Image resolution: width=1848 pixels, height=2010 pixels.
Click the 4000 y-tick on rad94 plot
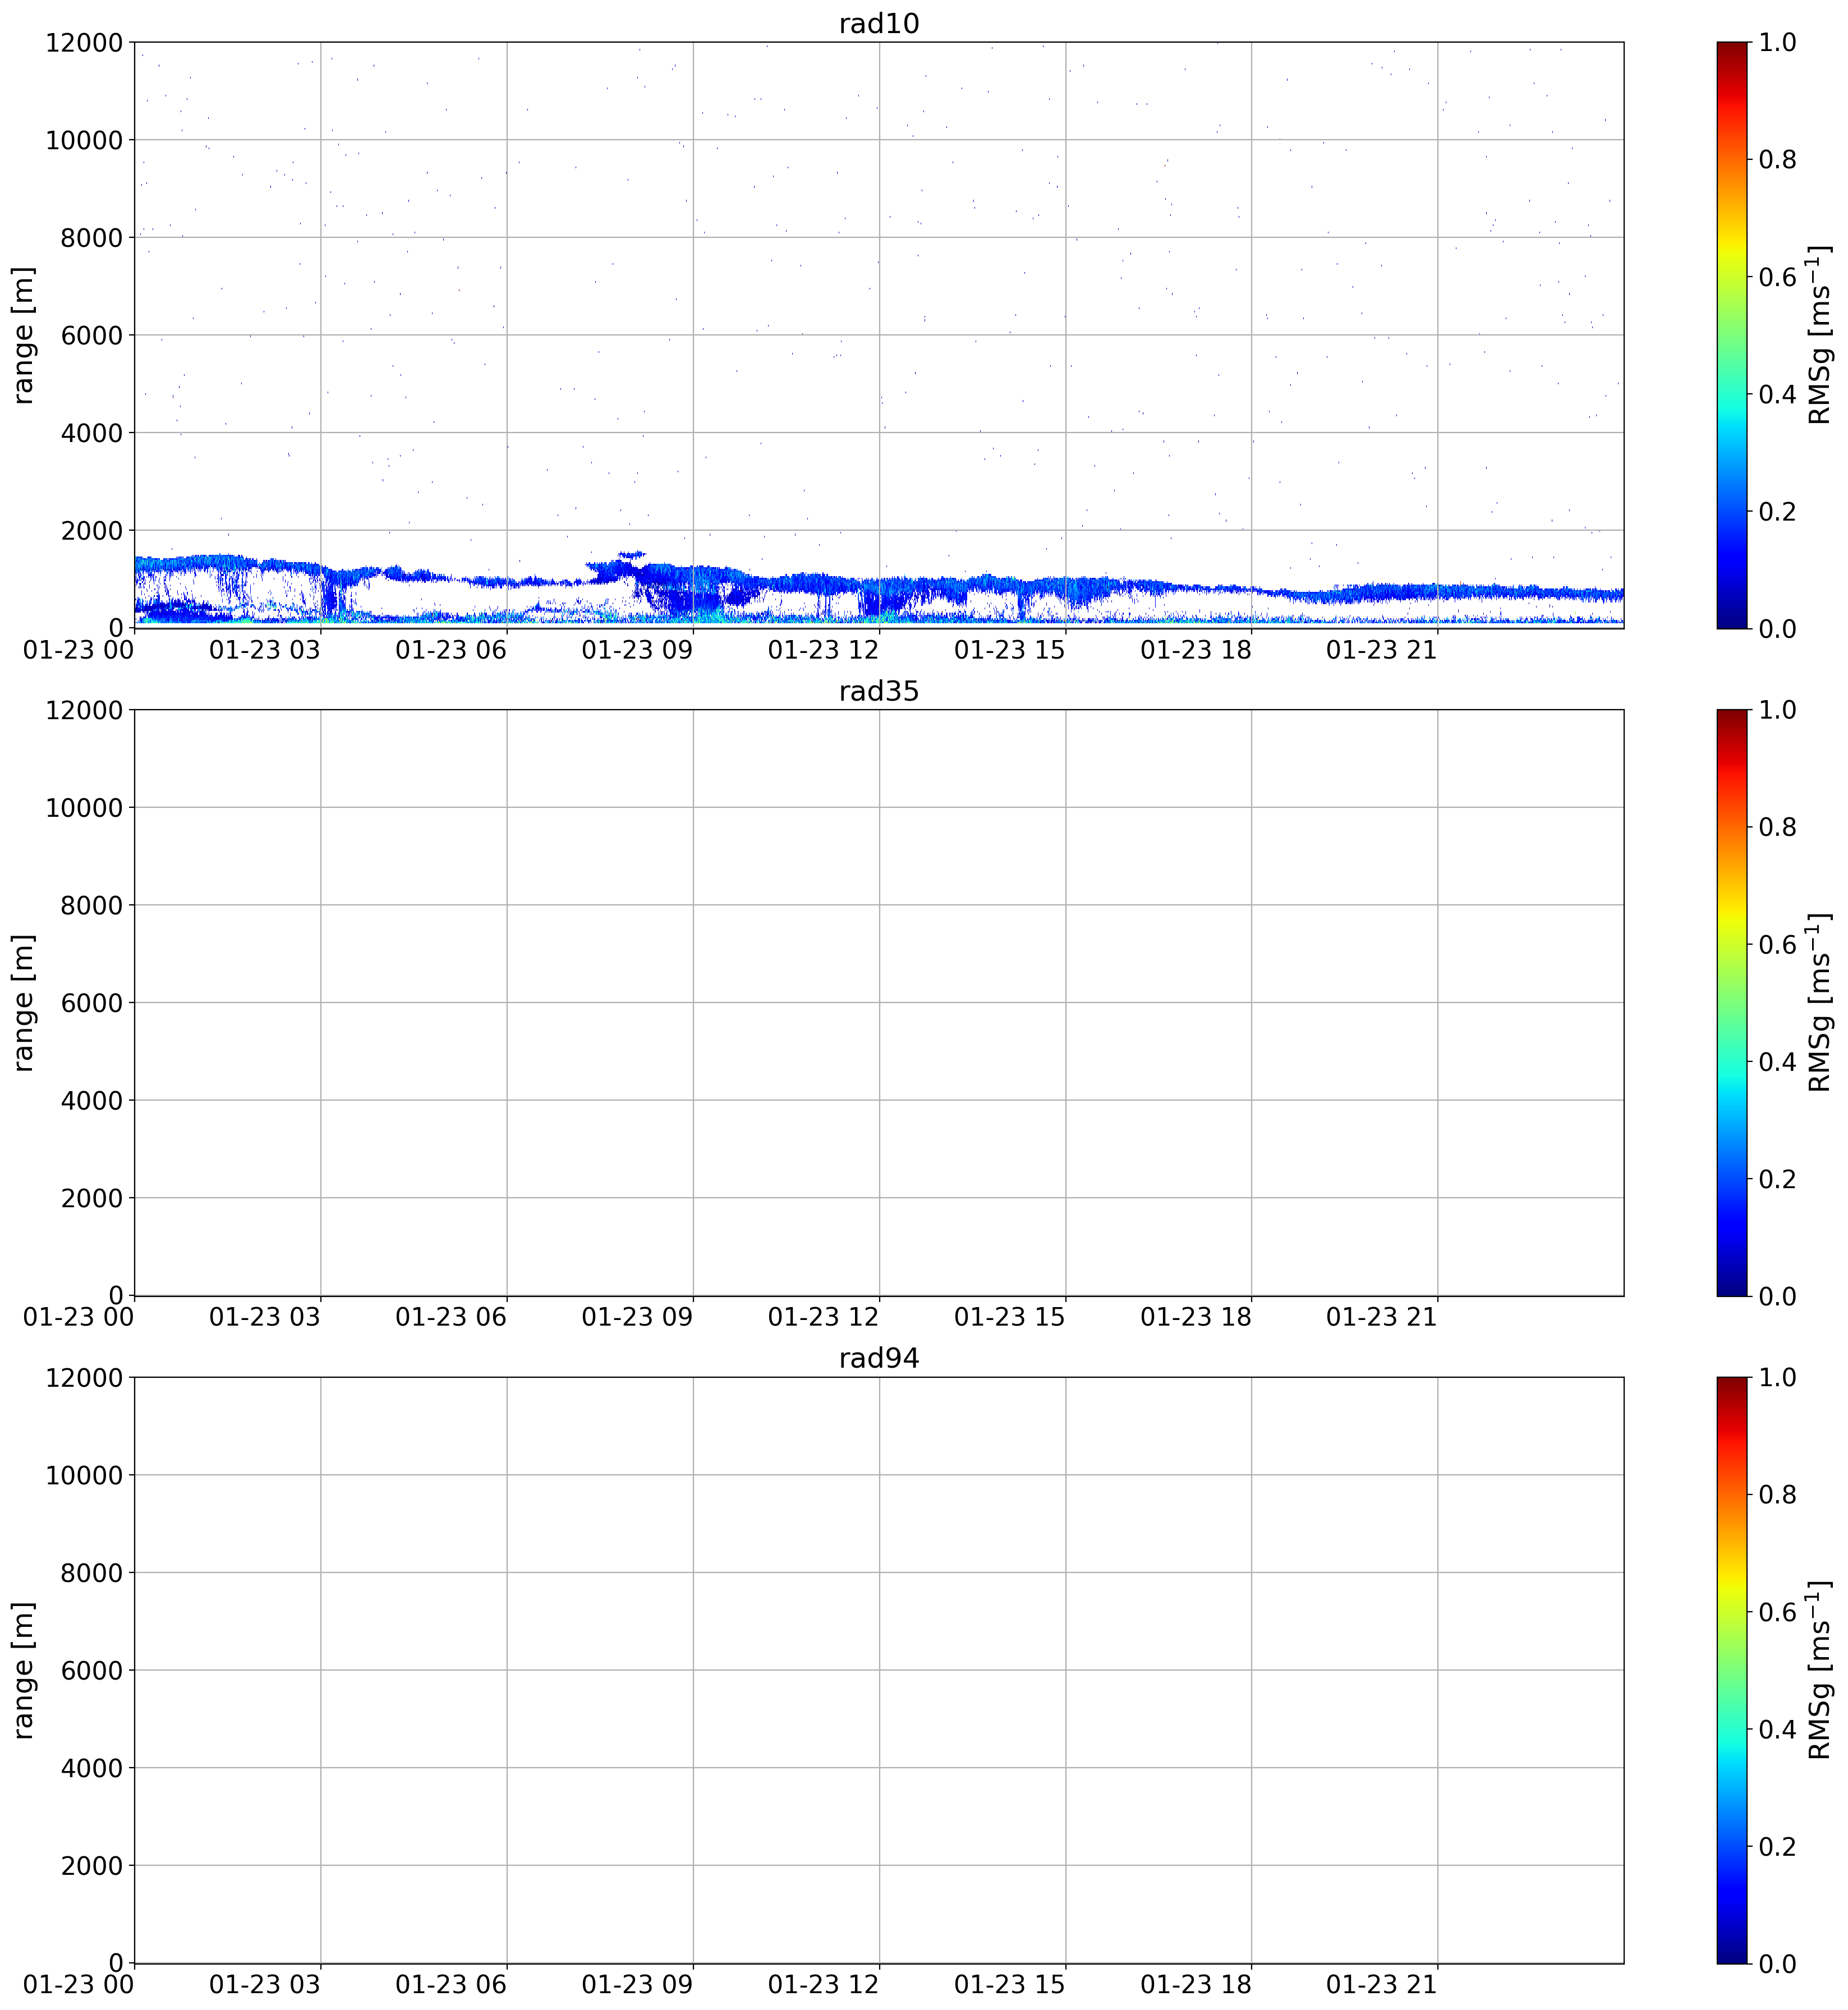click(x=91, y=1768)
